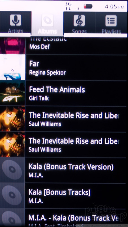Tap the Songs treble clef icon
The image size is (128, 227).
(x=79, y=20)
